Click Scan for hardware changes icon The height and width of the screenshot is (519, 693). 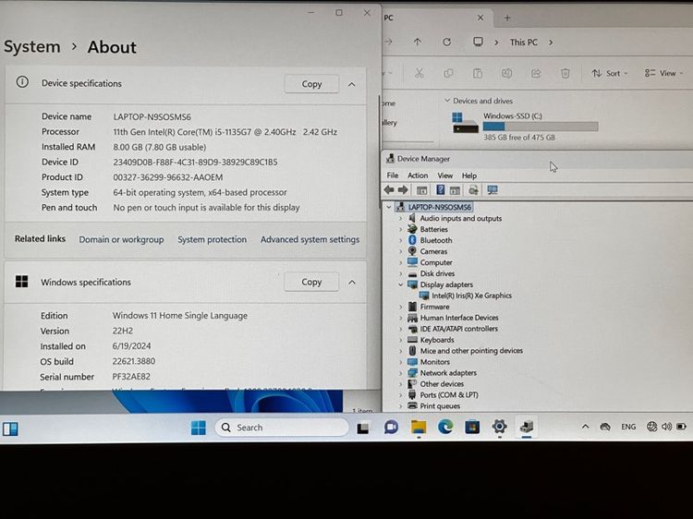[x=492, y=190]
